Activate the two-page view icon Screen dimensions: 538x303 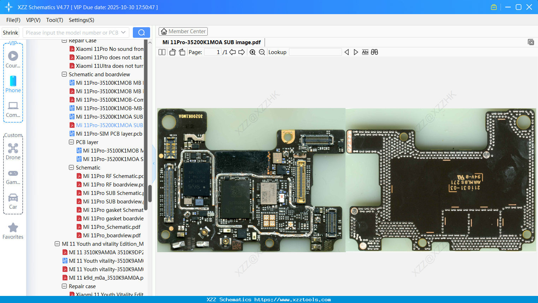coord(161,52)
